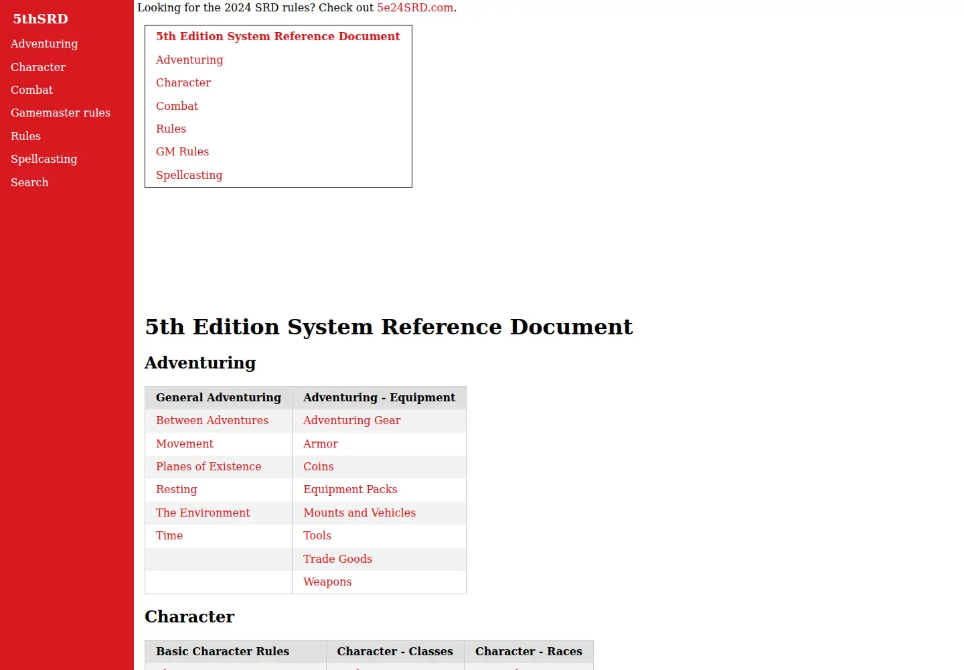Open the Tools equipment link
Image resolution: width=964 pixels, height=670 pixels.
coord(317,535)
